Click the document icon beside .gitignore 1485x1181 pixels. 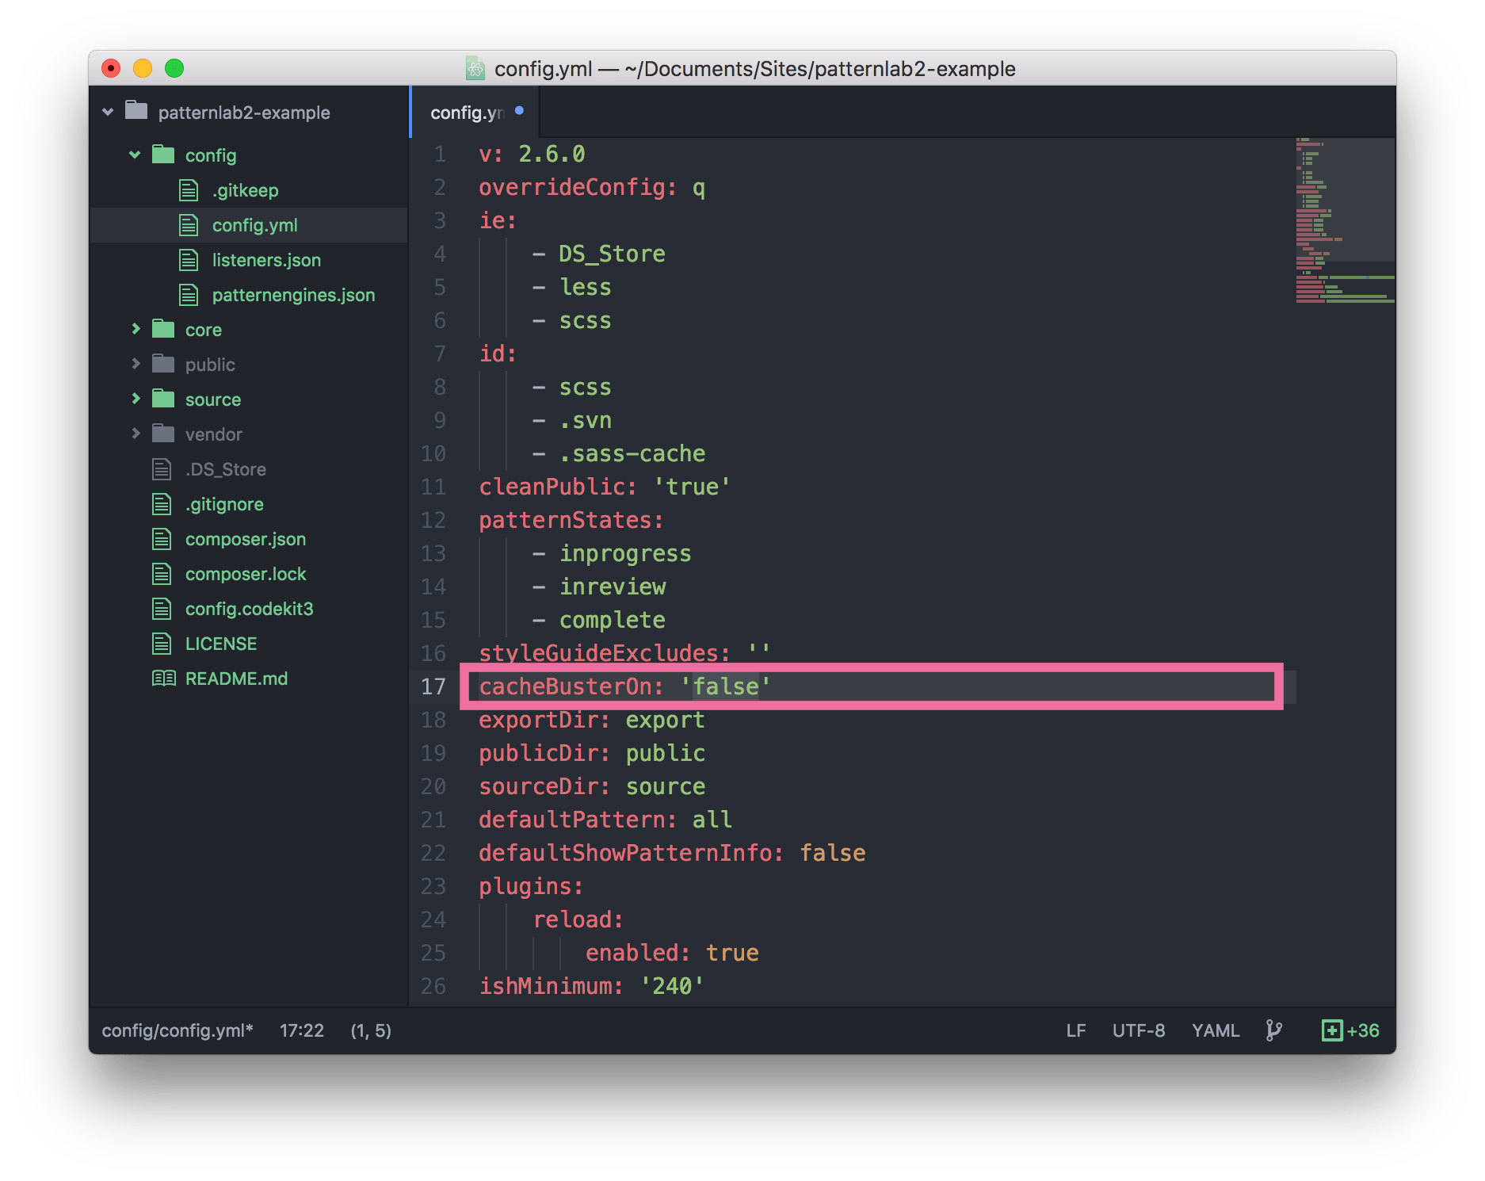(x=161, y=503)
